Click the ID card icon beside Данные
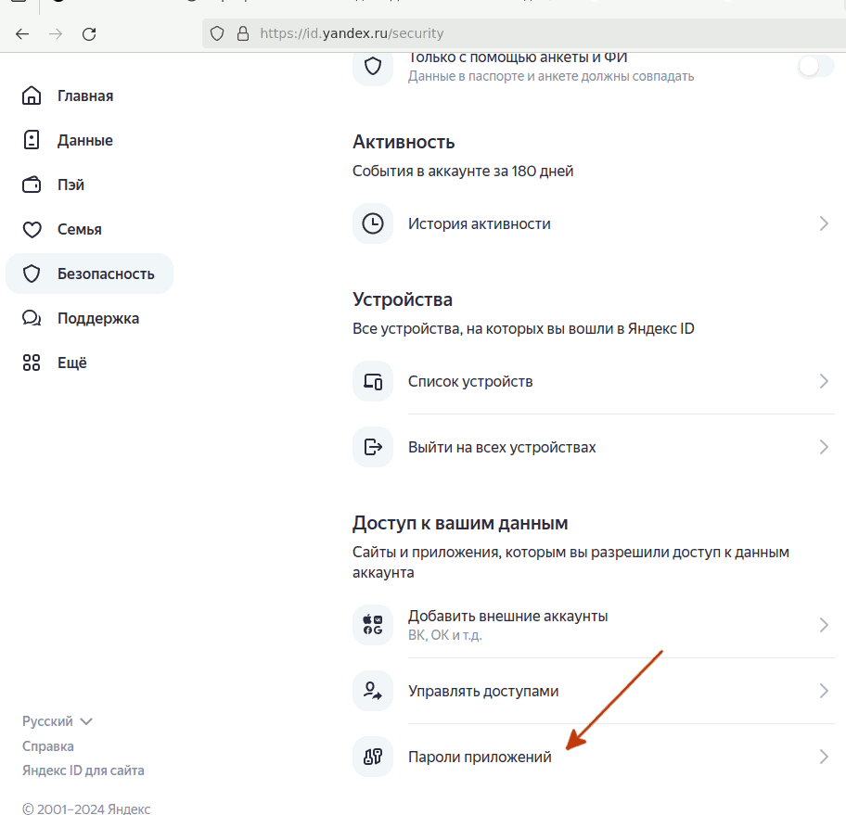The image size is (846, 815). click(32, 140)
